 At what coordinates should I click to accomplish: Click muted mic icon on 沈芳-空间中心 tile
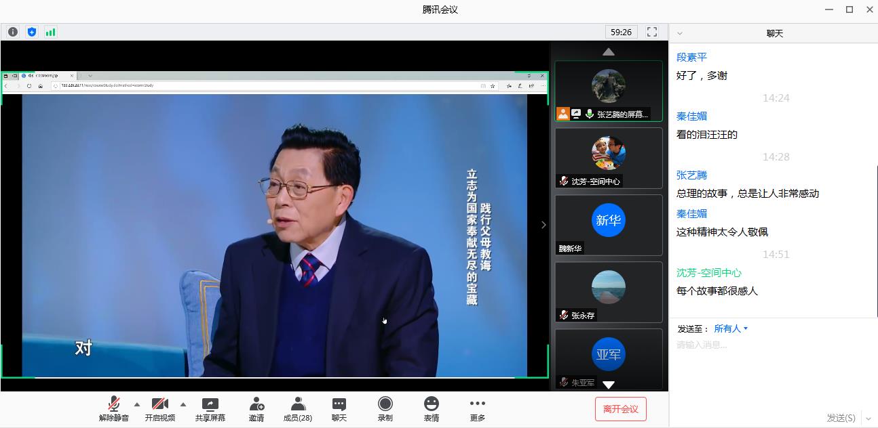click(563, 181)
